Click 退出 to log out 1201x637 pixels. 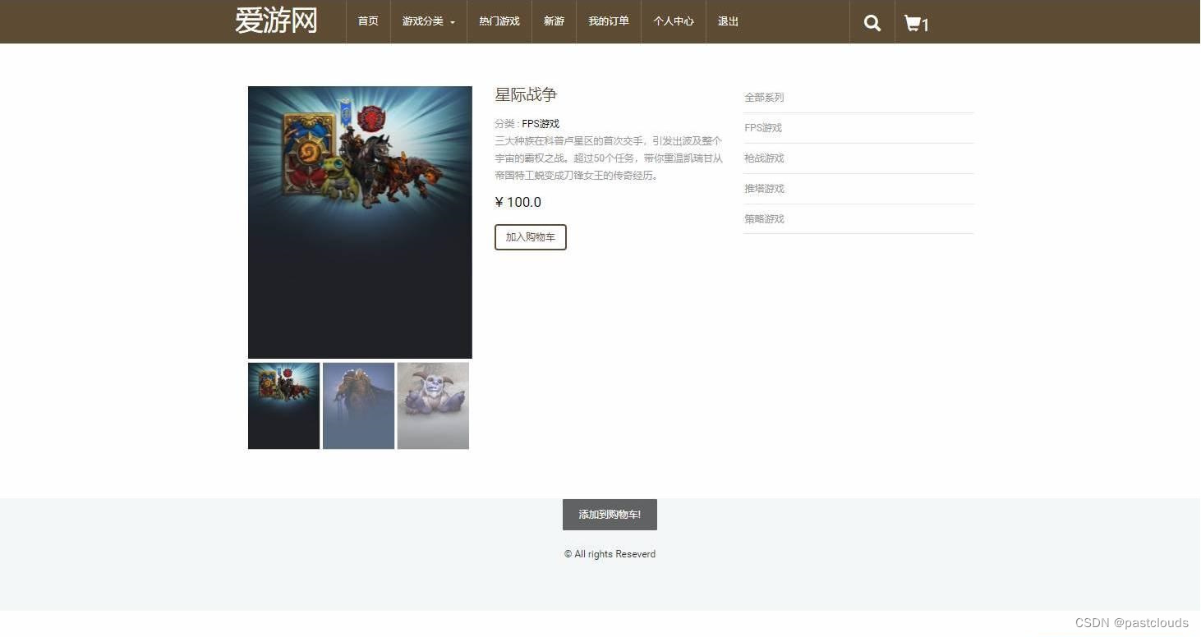pyautogui.click(x=727, y=22)
